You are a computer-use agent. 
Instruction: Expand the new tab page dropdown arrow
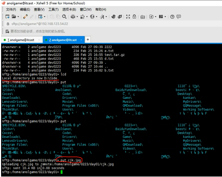click(x=156, y=17)
